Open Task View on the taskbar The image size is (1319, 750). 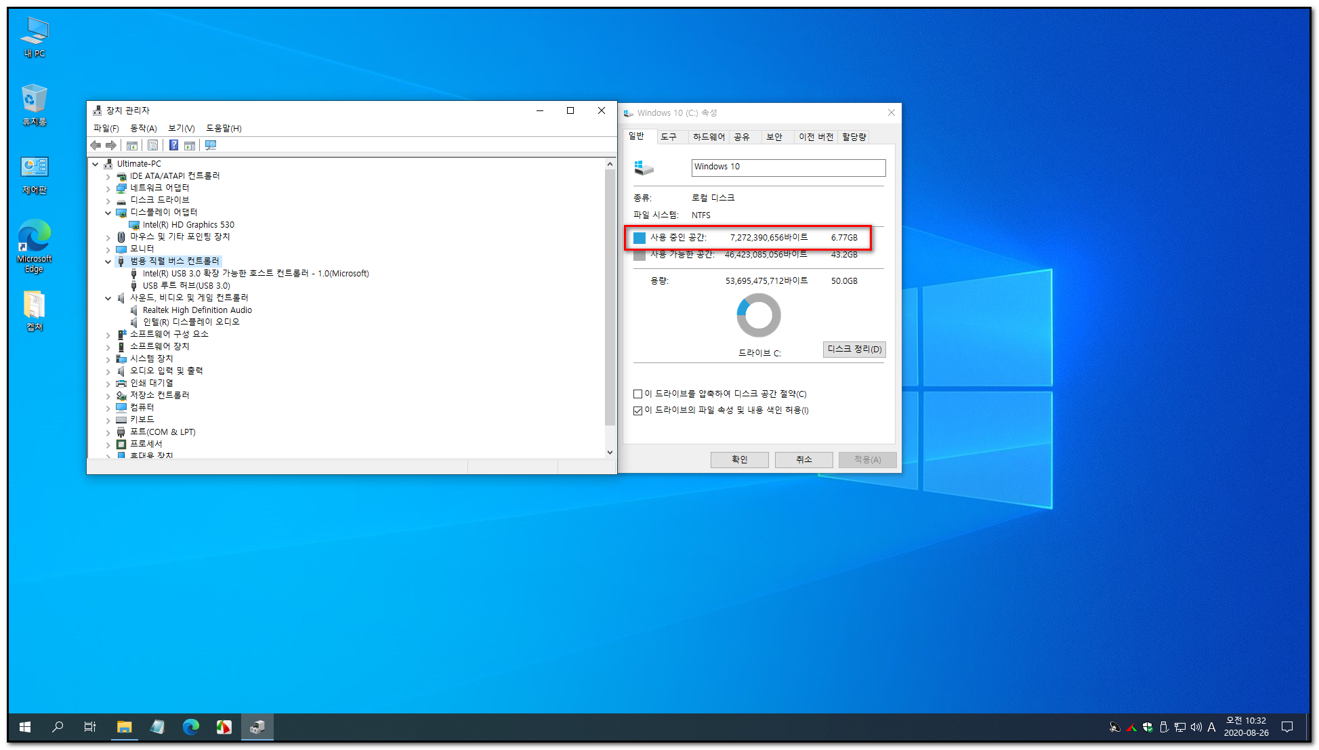point(90,727)
